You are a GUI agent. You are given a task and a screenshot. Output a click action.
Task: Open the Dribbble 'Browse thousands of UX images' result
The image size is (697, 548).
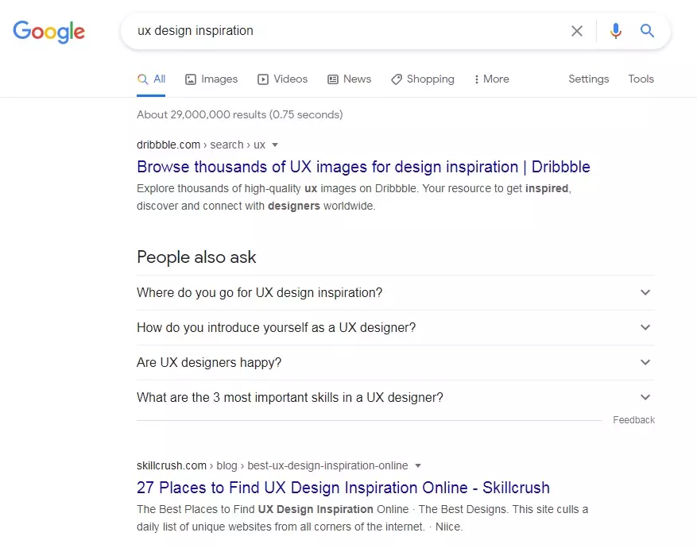[x=363, y=167]
